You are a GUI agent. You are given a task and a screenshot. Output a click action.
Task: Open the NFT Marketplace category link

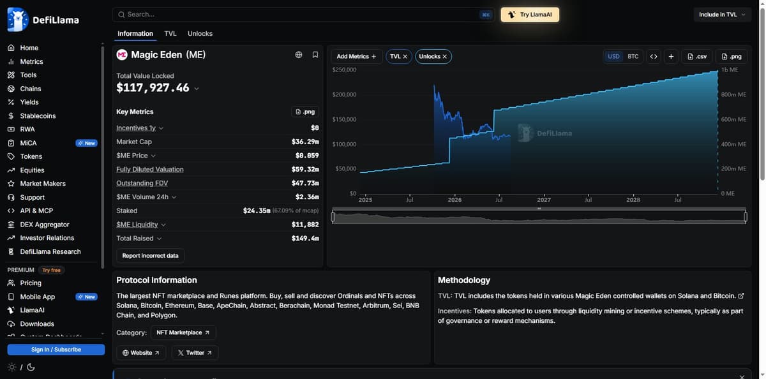(183, 332)
